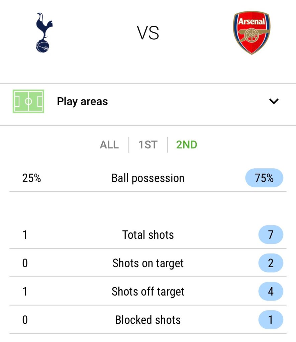The height and width of the screenshot is (342, 296).
Task: Switch to the ALL stats tab
Action: [109, 145]
